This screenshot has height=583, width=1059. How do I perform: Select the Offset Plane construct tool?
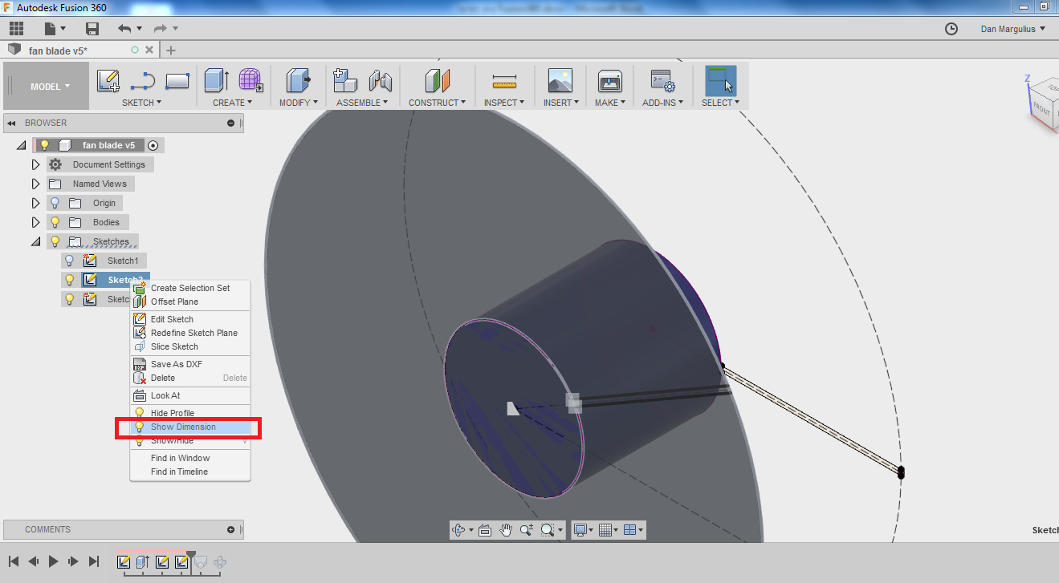click(438, 81)
